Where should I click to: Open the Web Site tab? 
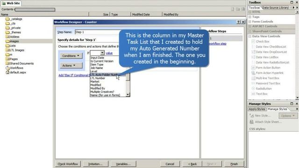click(11, 3)
